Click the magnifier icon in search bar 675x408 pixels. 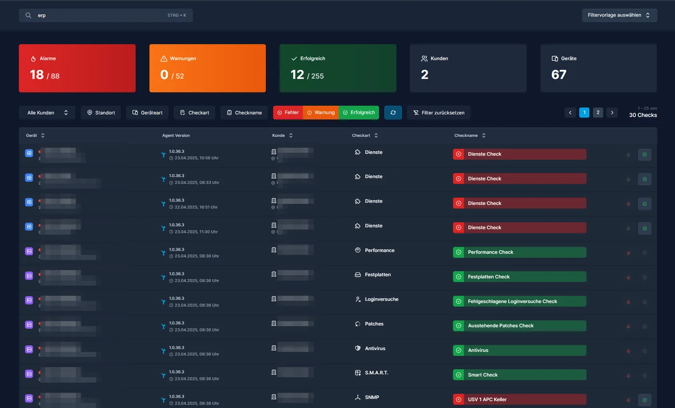28,15
